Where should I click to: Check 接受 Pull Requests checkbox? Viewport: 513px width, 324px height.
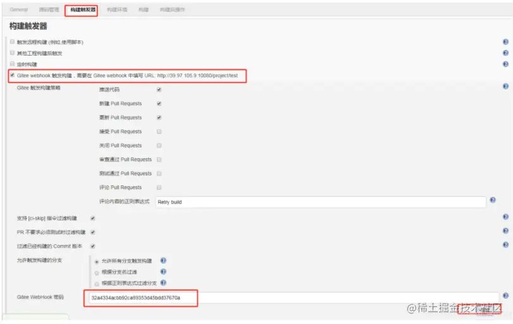pyautogui.click(x=159, y=132)
